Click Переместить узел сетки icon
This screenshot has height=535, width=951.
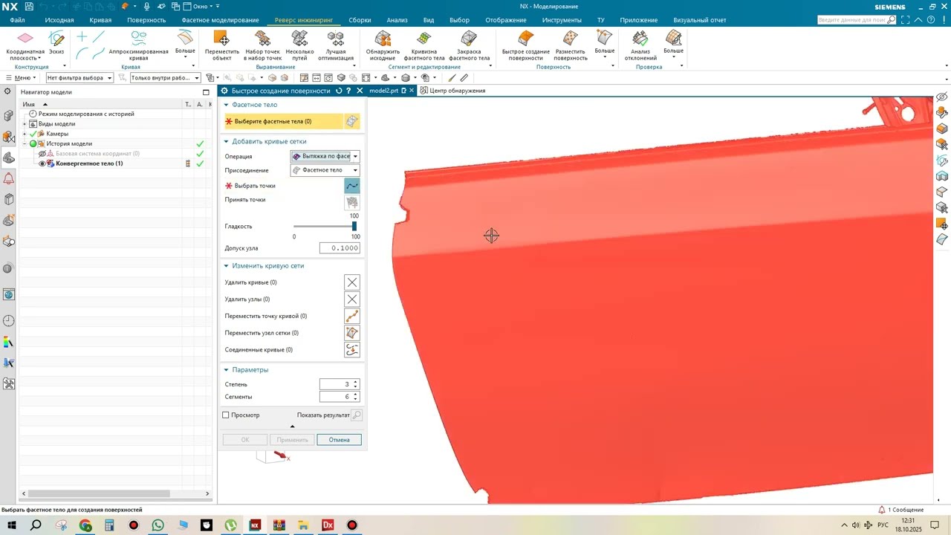coord(352,333)
